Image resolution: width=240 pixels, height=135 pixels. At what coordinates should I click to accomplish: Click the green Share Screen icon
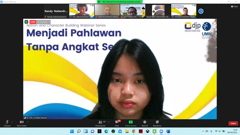coord(131,122)
